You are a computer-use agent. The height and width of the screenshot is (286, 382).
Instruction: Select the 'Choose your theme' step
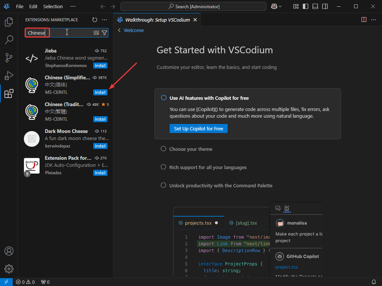191,149
